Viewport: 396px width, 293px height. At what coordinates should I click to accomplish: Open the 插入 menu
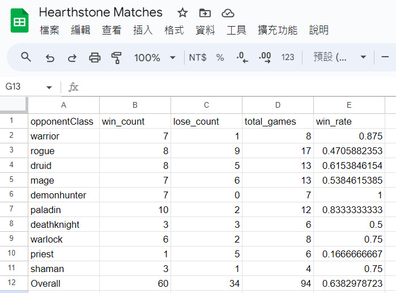coord(143,30)
